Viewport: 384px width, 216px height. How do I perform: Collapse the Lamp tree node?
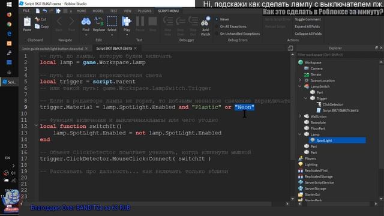click(300, 134)
